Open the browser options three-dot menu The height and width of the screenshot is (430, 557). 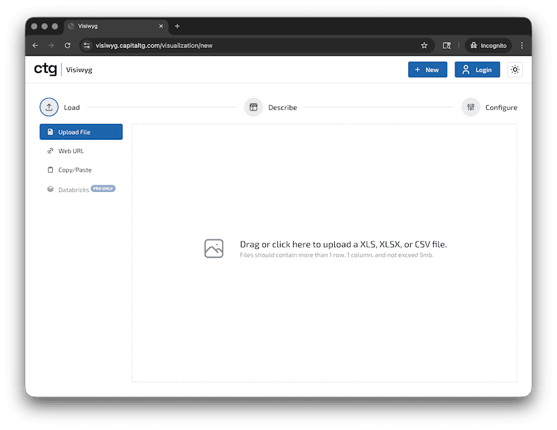coord(521,45)
